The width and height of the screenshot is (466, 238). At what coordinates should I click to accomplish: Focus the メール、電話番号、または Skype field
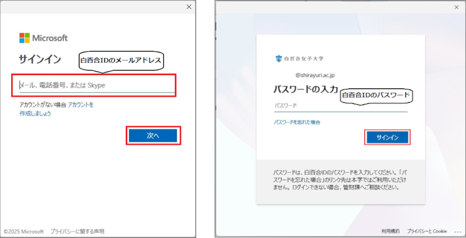pyautogui.click(x=95, y=85)
